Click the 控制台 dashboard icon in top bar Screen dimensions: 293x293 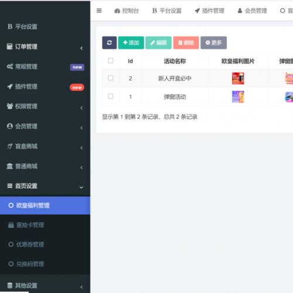point(117,11)
